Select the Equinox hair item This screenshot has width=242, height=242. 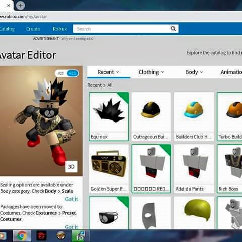click(109, 116)
